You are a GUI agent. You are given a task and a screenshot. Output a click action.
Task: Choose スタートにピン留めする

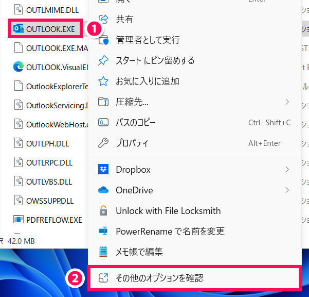click(x=195, y=60)
